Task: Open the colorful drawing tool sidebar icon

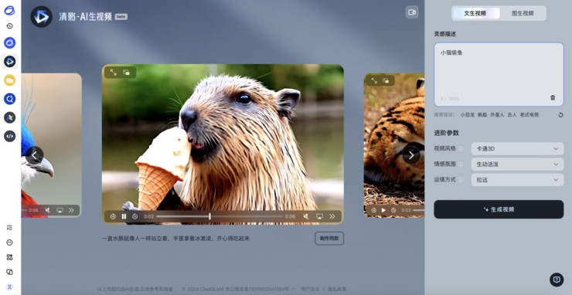Action: tap(9, 117)
